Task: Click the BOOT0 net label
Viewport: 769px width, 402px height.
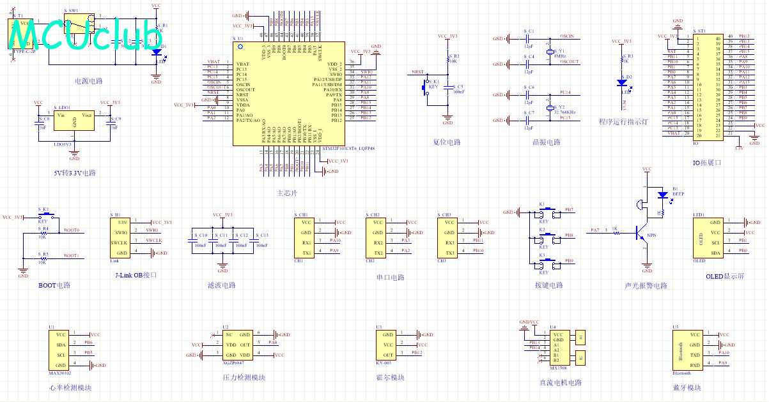Action: 72,230
